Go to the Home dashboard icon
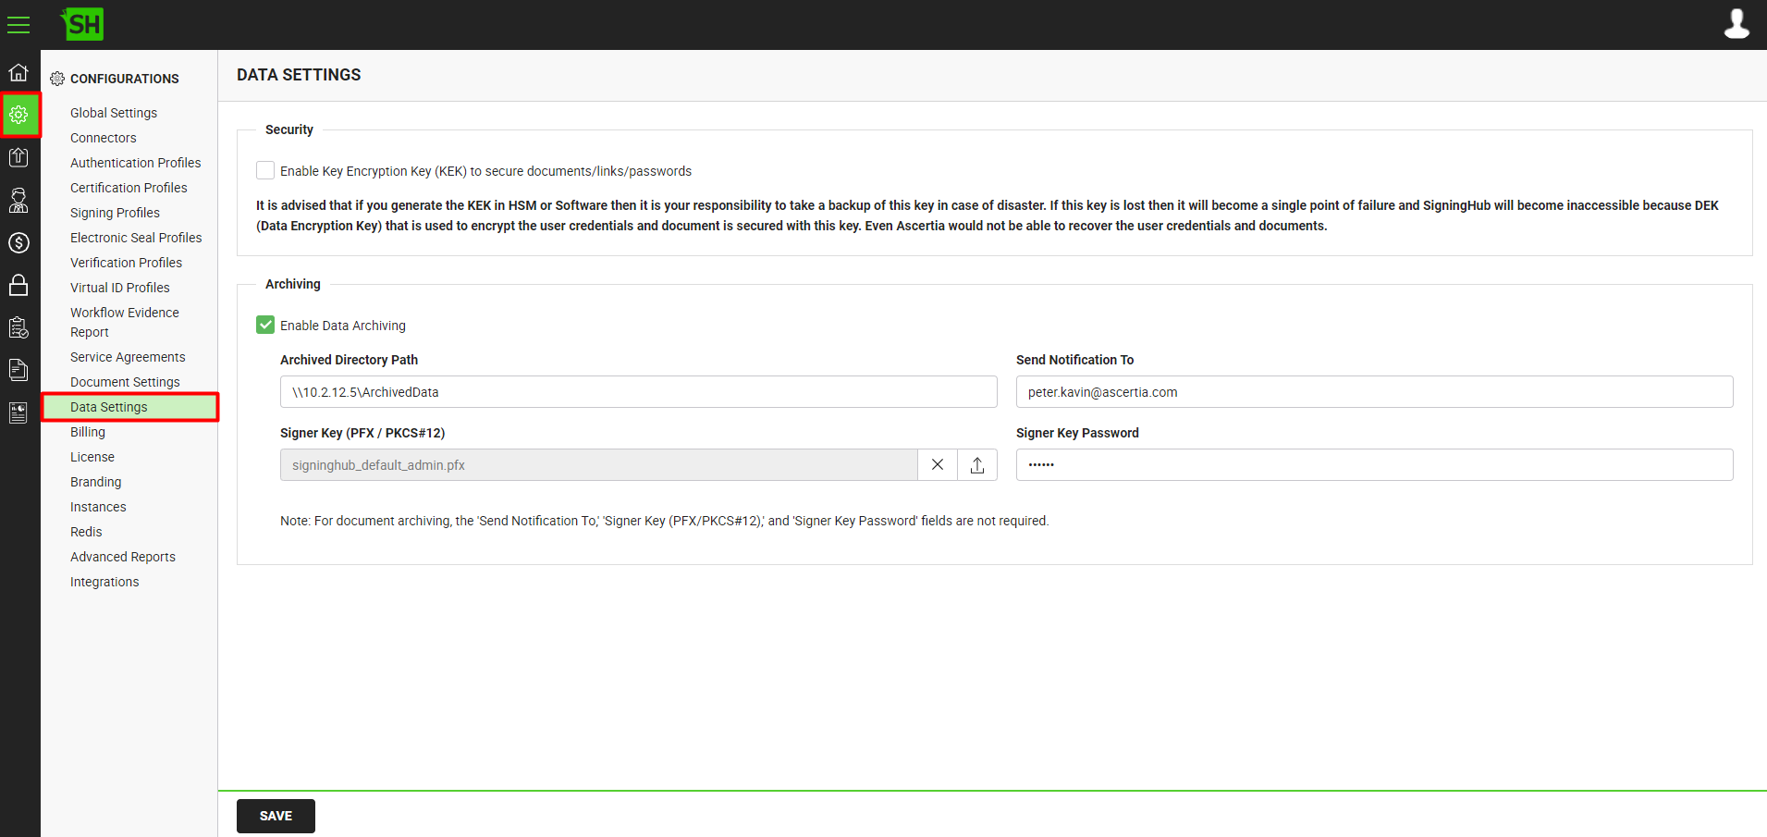This screenshot has width=1767, height=837. click(18, 72)
